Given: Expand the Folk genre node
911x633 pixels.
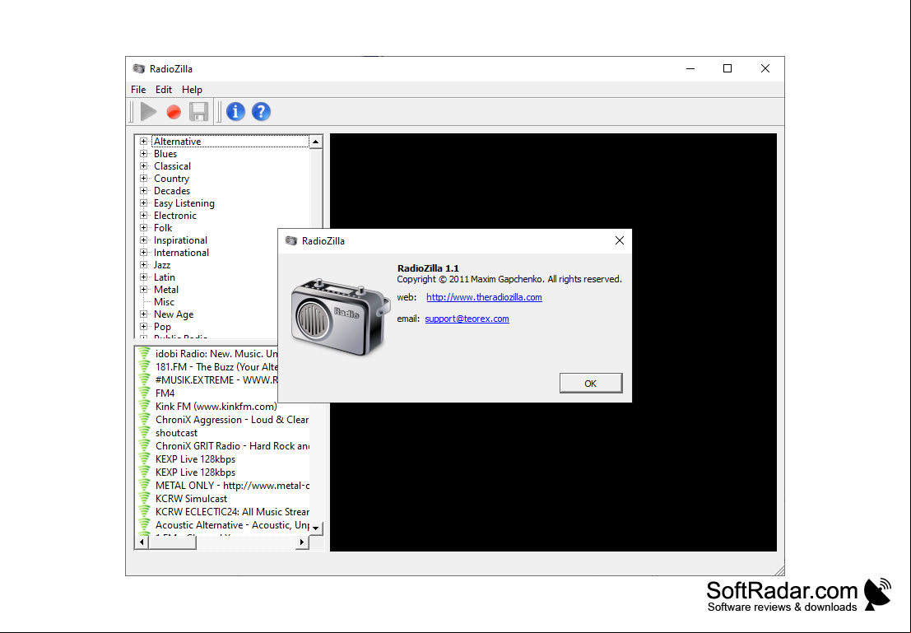Looking at the screenshot, I should point(143,228).
